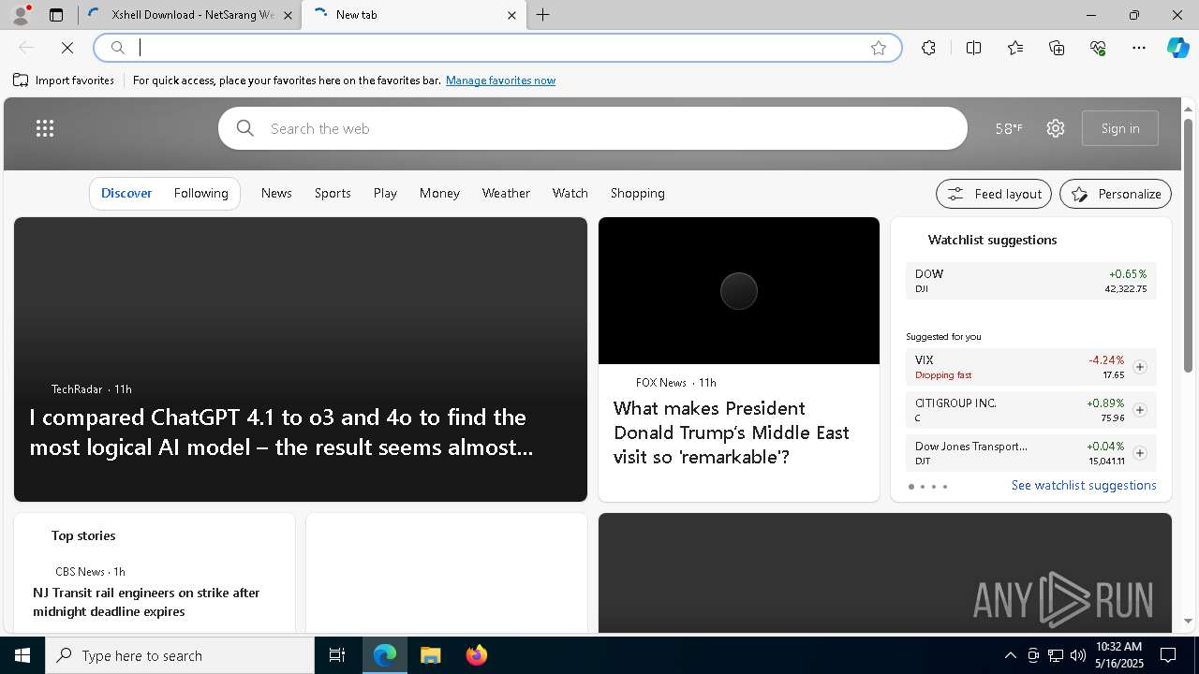Close the Xshell Download tab
The height and width of the screenshot is (674, 1199).
point(289,15)
